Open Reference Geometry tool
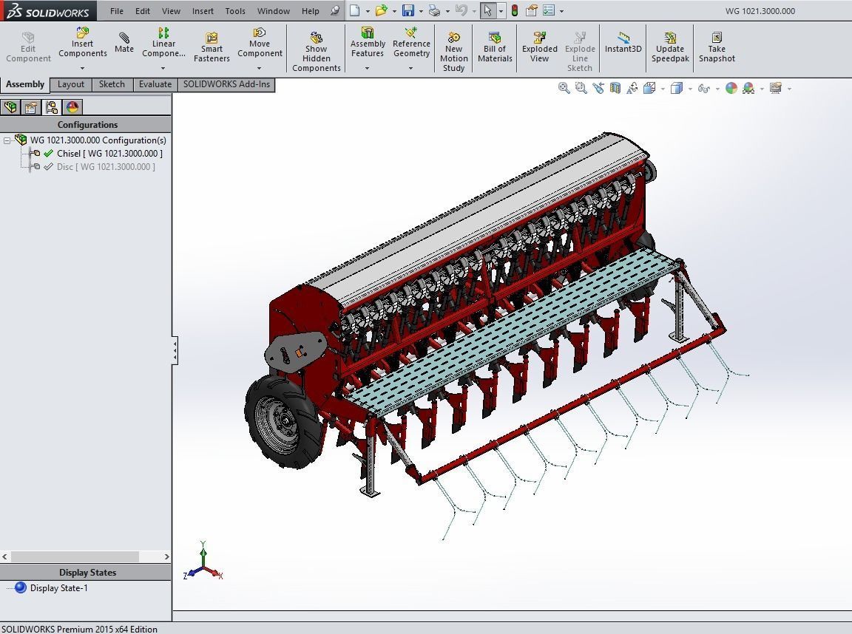 [x=411, y=42]
